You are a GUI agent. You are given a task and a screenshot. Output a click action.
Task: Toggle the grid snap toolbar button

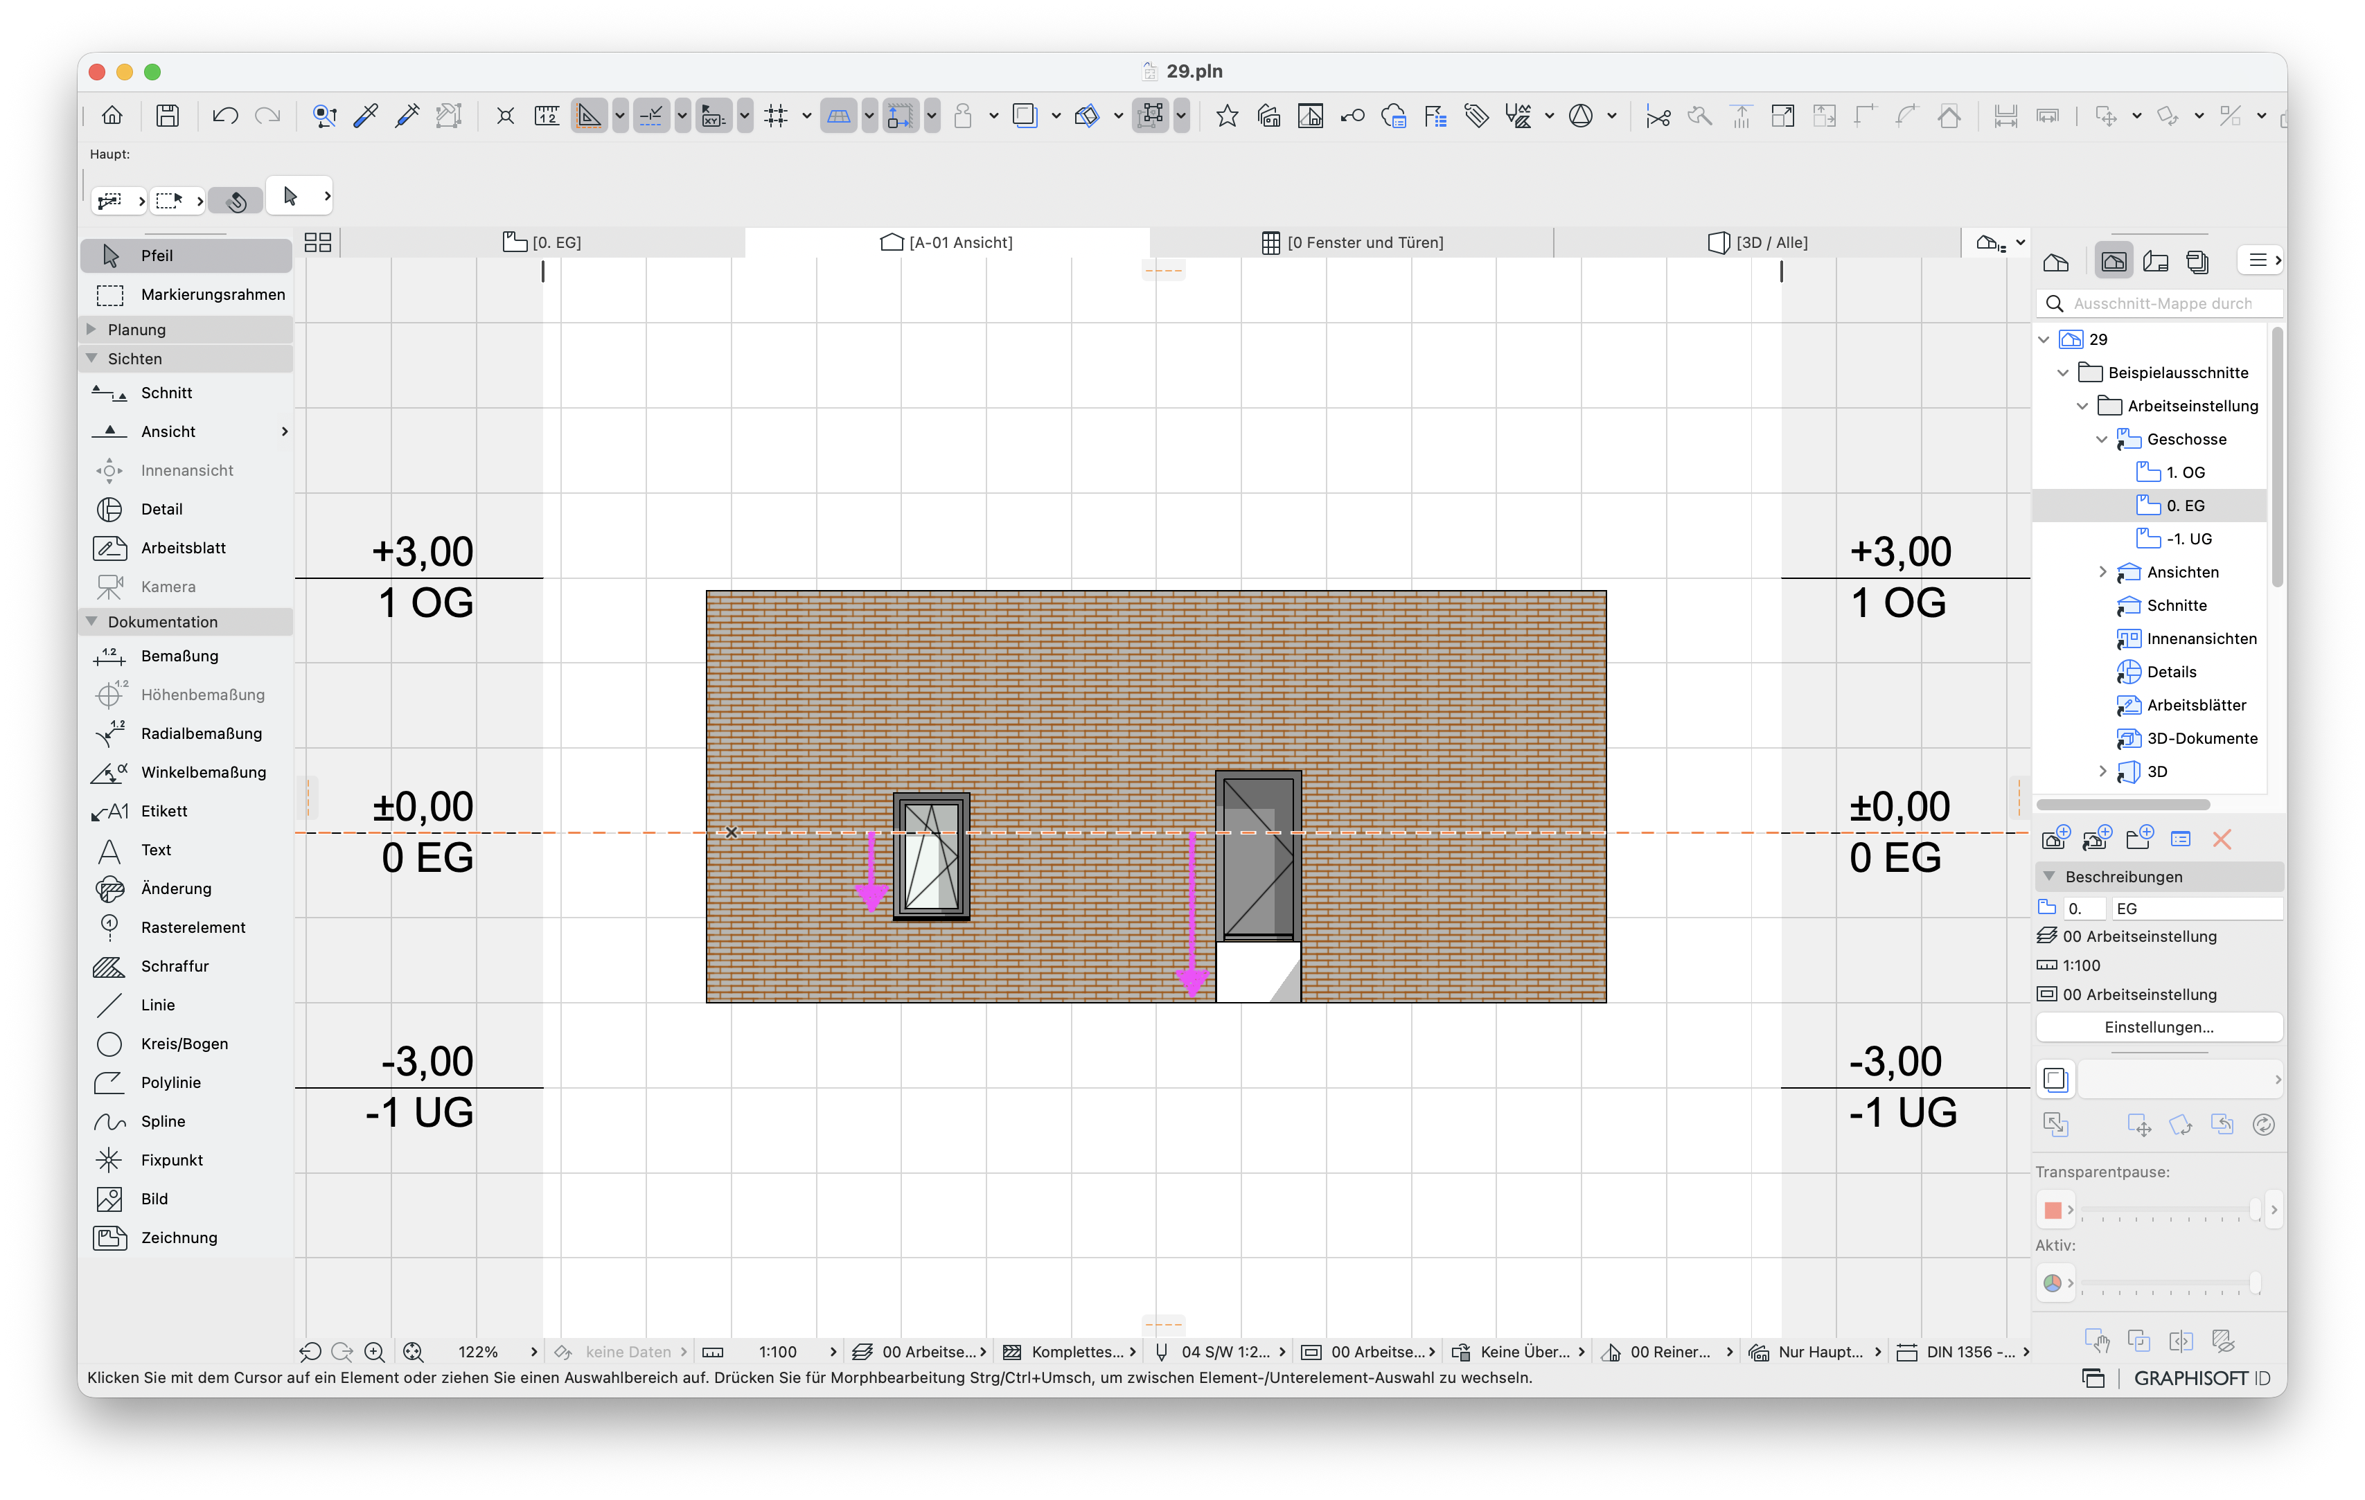tap(776, 116)
